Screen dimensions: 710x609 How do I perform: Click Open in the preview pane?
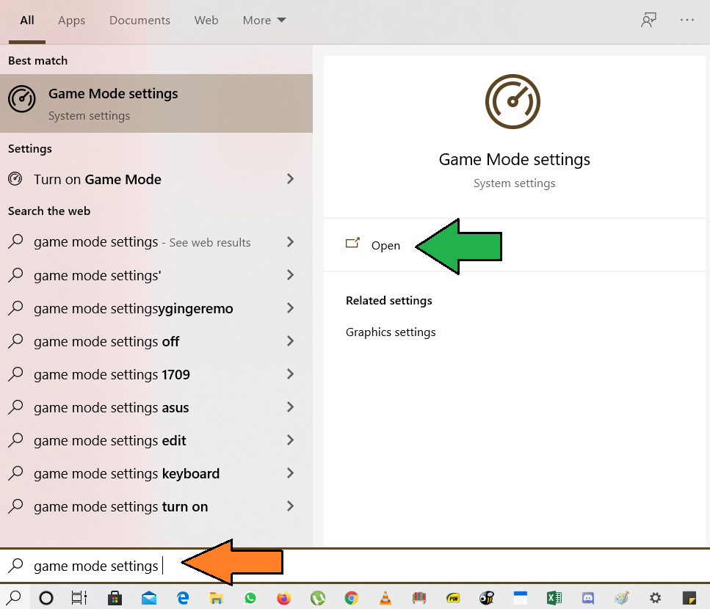[385, 245]
